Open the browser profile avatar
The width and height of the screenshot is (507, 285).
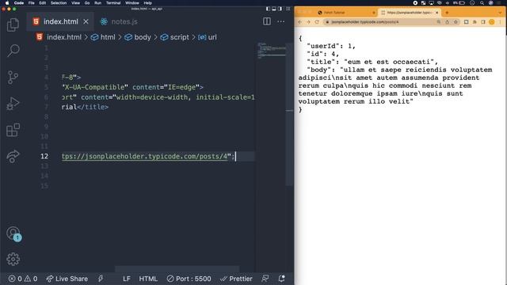tap(491, 22)
